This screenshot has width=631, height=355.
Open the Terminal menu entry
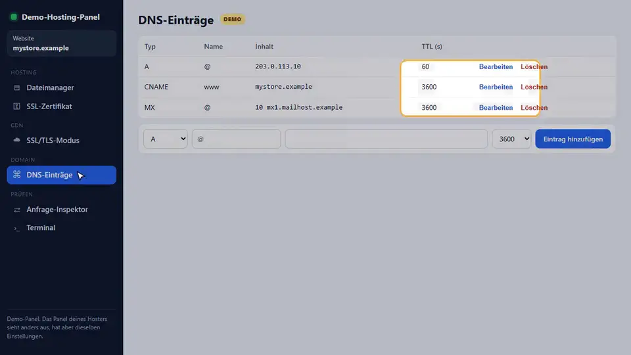62,227
